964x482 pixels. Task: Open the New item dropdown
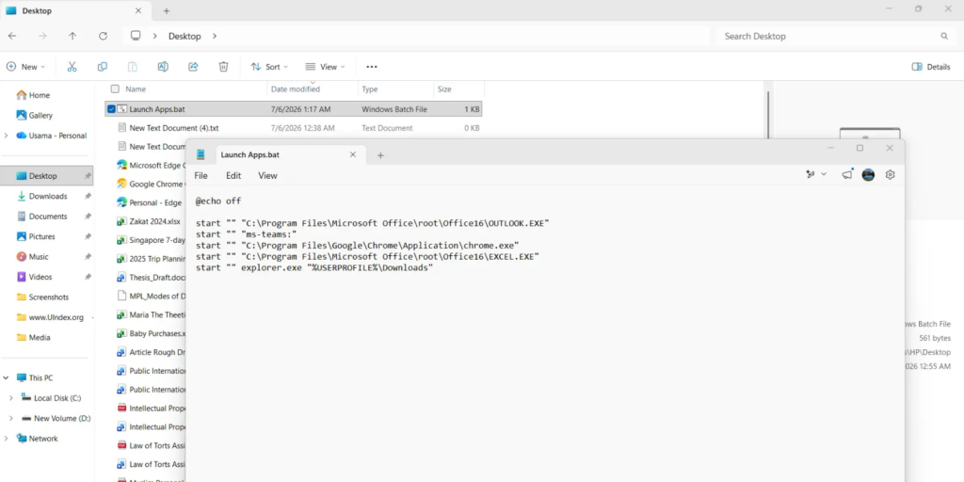25,67
